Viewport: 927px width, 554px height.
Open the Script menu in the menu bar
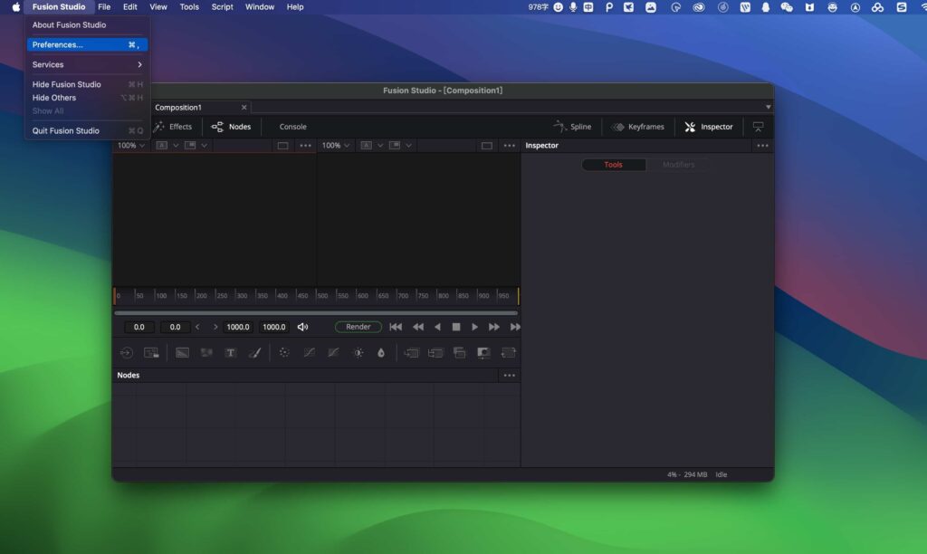click(x=222, y=6)
